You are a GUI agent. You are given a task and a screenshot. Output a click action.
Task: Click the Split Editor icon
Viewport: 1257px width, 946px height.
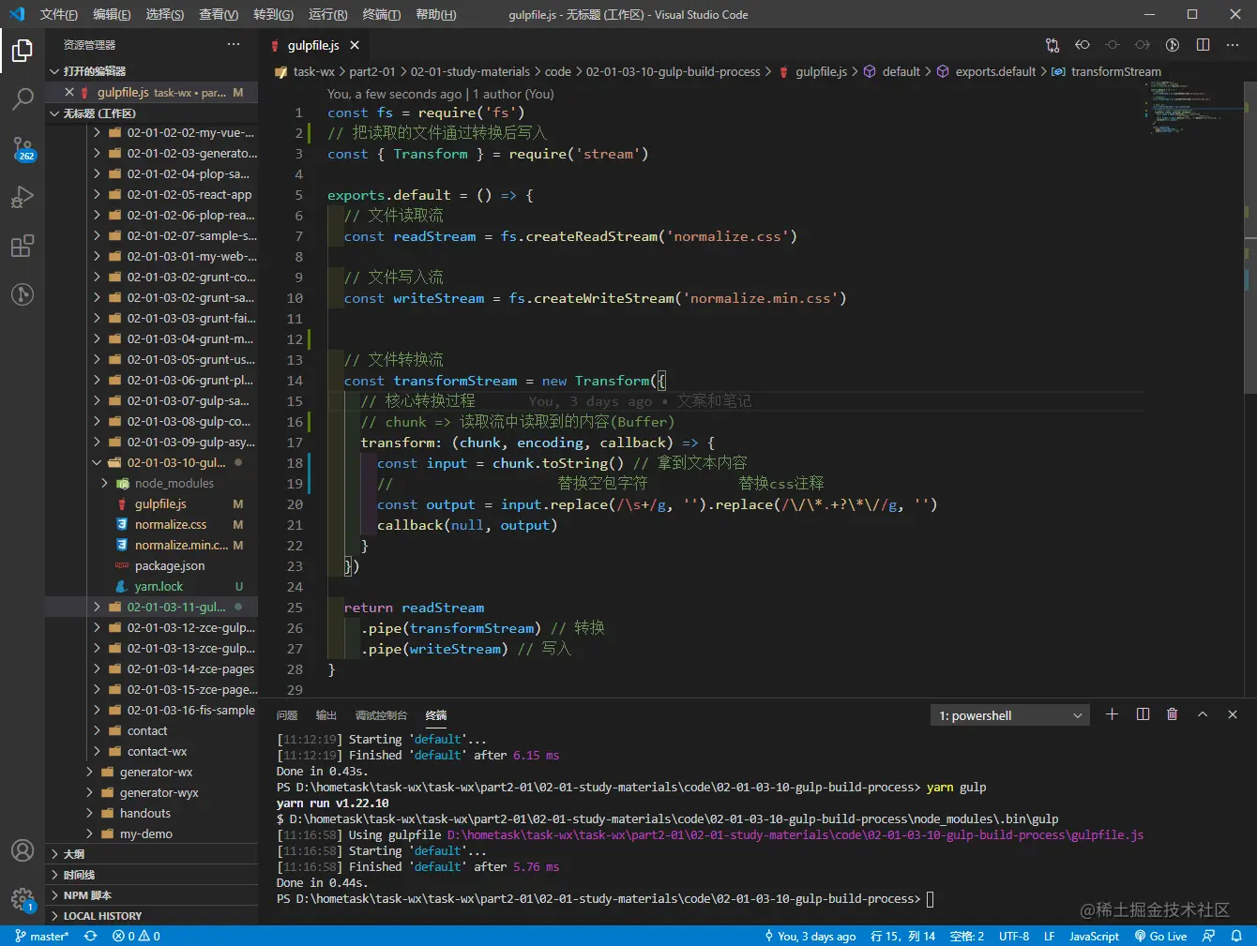[x=1203, y=45]
